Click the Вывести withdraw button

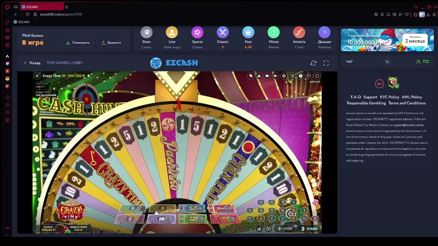(111, 43)
